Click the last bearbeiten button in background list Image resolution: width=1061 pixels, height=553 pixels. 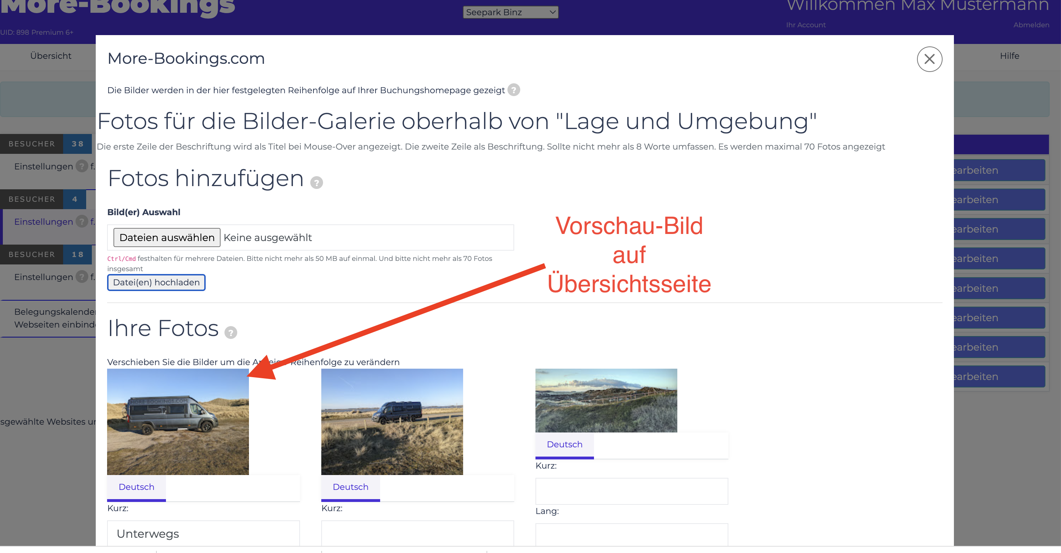tap(999, 376)
